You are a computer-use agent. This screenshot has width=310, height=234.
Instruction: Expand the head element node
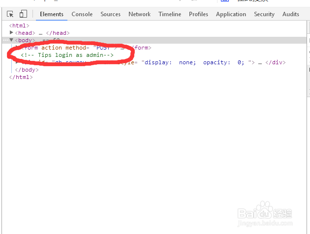(x=11, y=32)
